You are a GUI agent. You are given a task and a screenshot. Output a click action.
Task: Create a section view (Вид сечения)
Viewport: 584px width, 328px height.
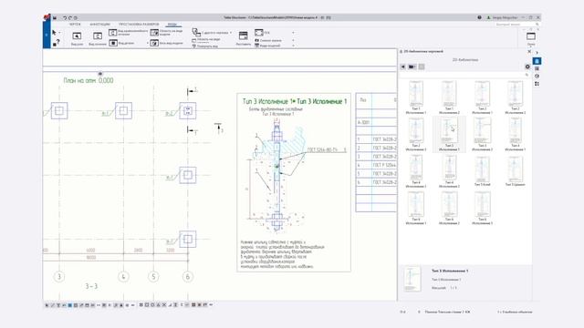(98, 38)
